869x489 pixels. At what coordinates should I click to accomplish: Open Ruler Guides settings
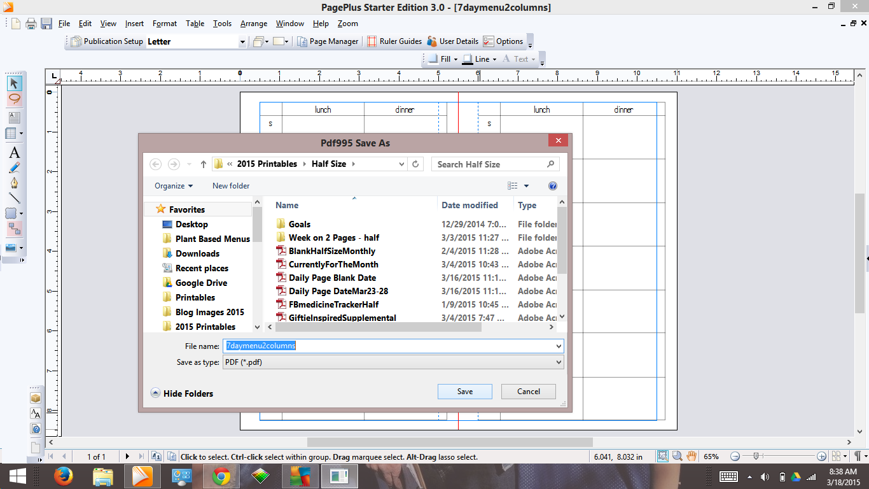[x=394, y=41]
